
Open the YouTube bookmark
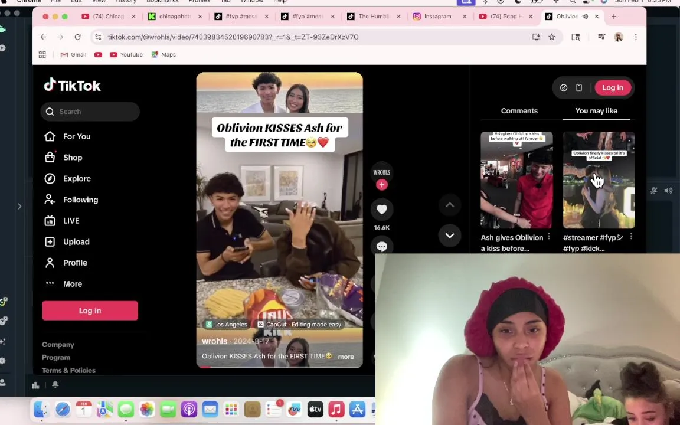pyautogui.click(x=126, y=55)
